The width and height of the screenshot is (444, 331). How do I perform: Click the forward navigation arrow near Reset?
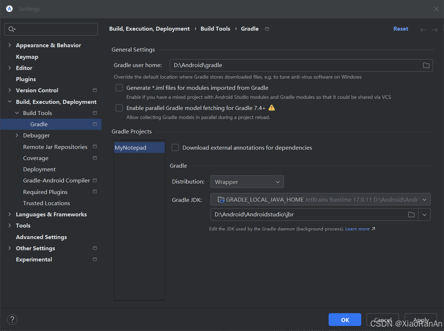coord(435,30)
